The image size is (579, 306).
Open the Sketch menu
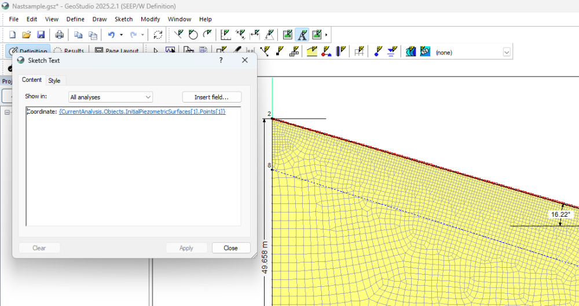(x=124, y=19)
